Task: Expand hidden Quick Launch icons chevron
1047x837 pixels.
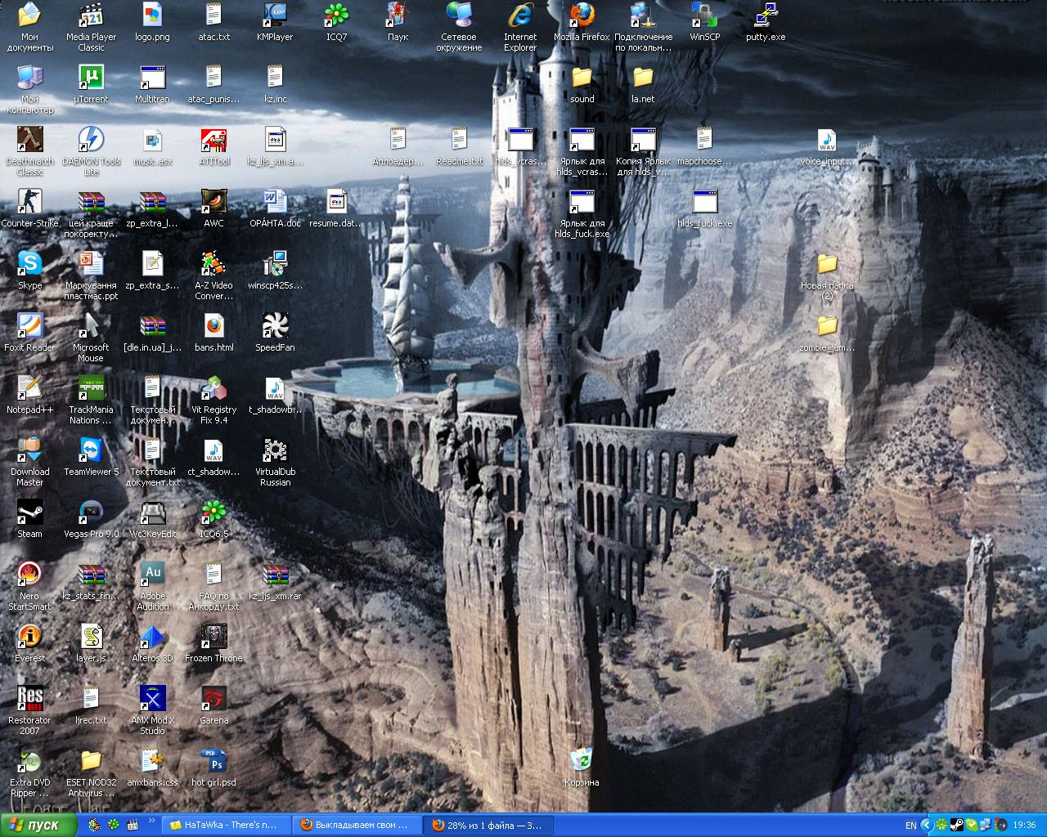Action: coord(152,821)
